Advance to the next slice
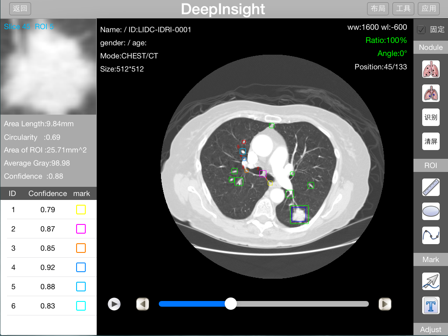The height and width of the screenshot is (336, 448). pos(385,304)
